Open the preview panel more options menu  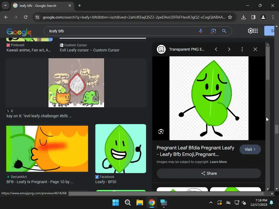[x=242, y=49]
